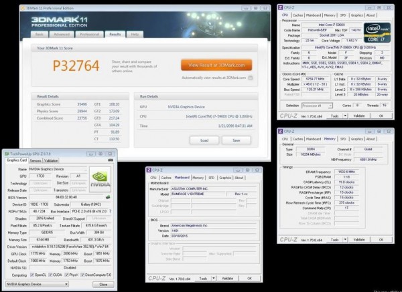Screen dimensions: 402x292
Task: Open Tools dropdown arrow in CPU-Z Mainboard window
Action: [213, 279]
